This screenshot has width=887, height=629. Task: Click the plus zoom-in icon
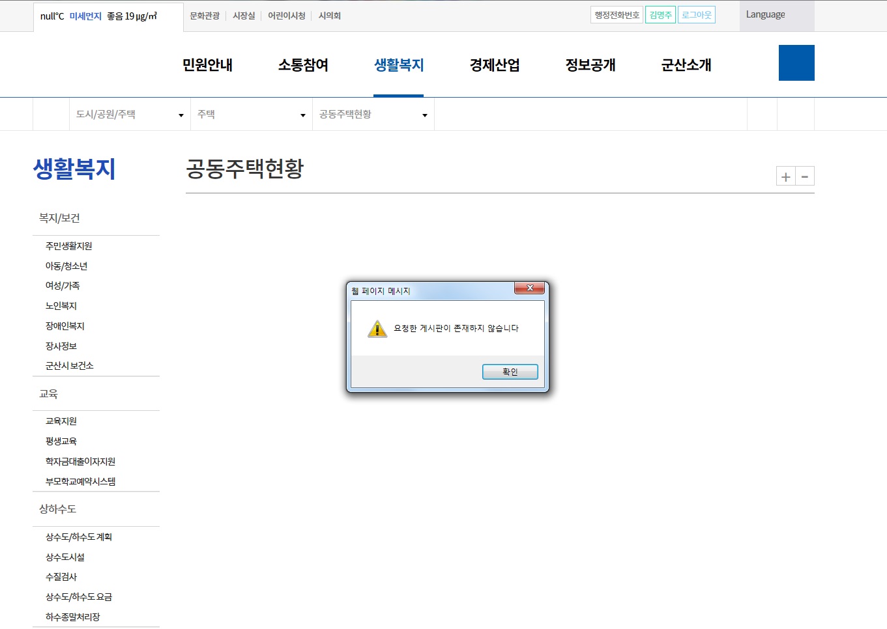pyautogui.click(x=786, y=176)
